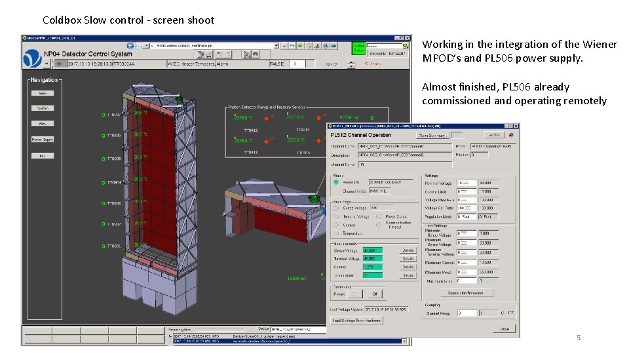Click the TT0906 sensor indicator
The height and width of the screenshot is (354, 629).
coord(103,136)
